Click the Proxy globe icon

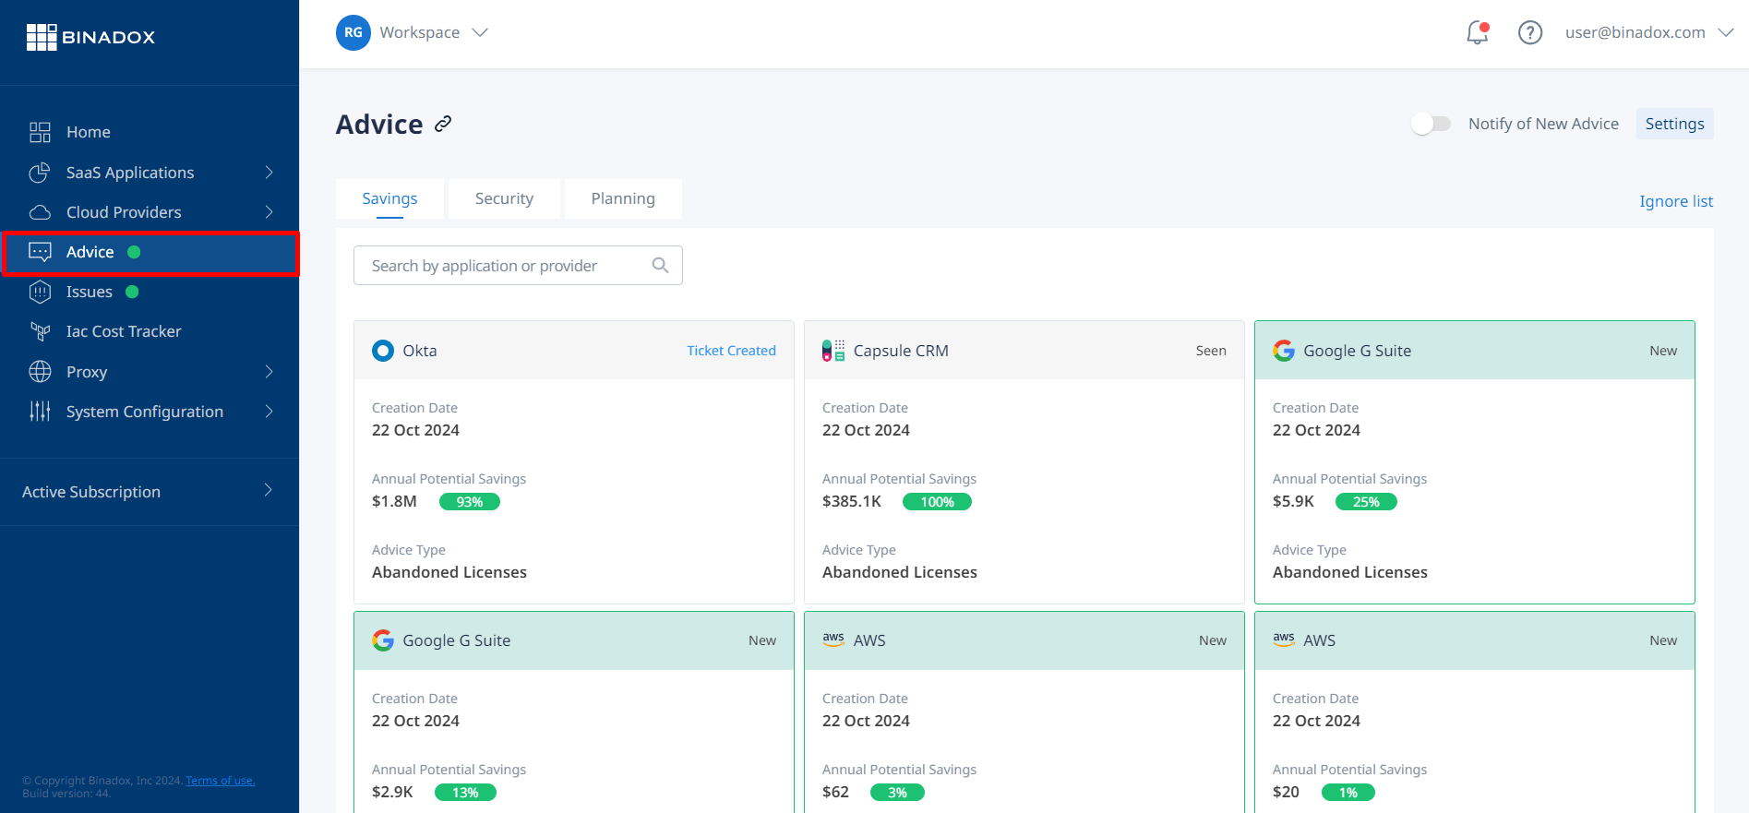click(x=40, y=372)
